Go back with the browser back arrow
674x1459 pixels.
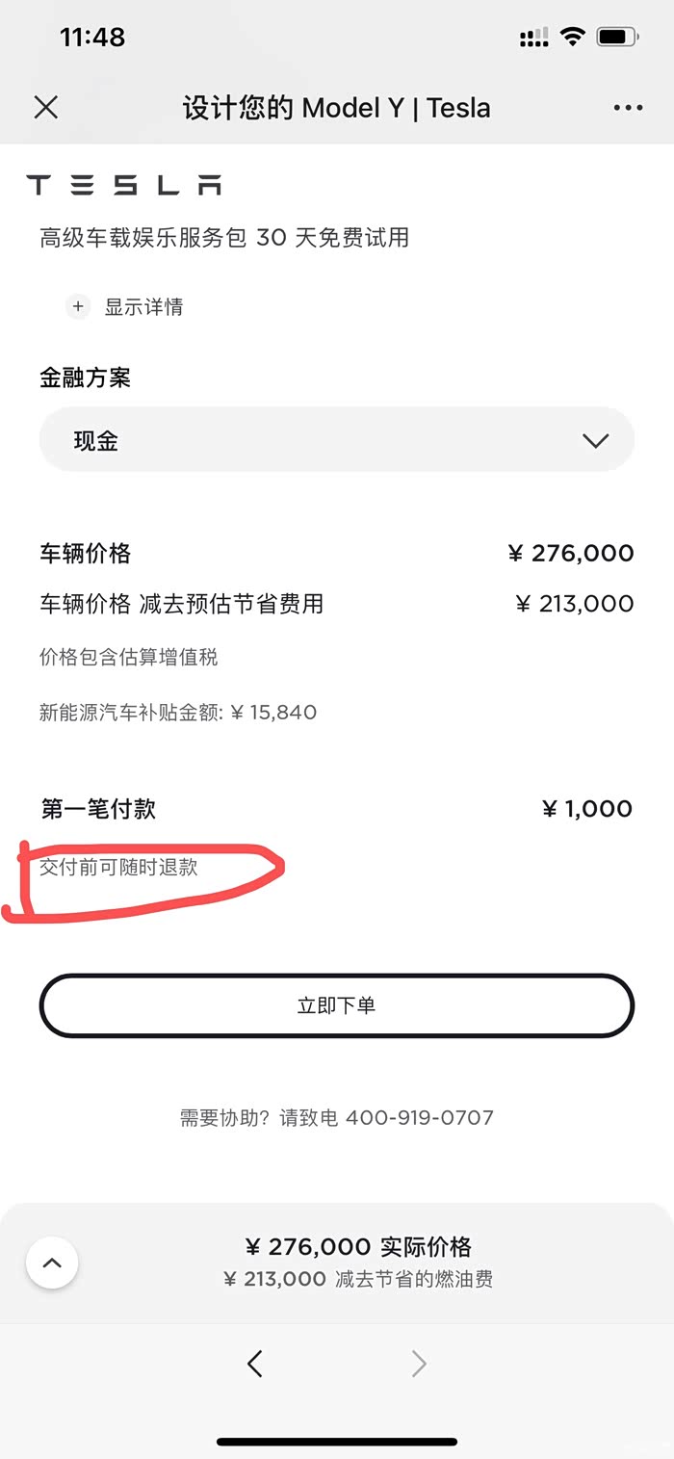click(255, 1363)
